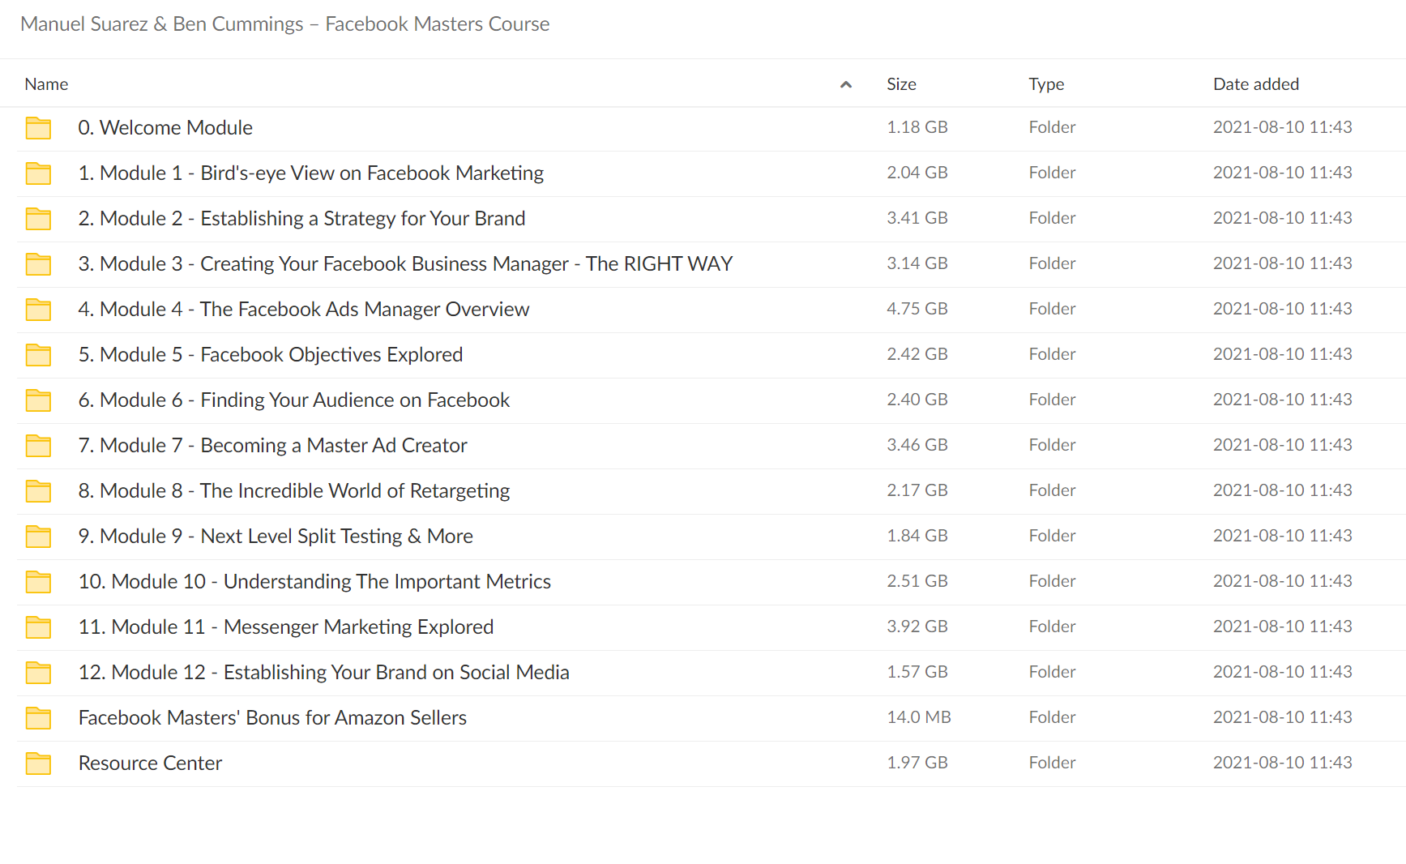Click the 3.41 GB size value

(x=917, y=218)
